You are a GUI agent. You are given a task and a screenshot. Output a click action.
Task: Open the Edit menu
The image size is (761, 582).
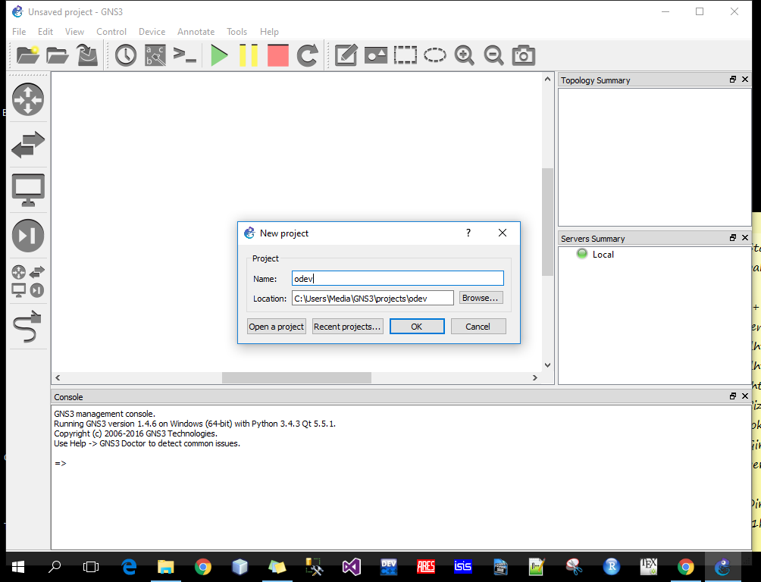point(45,32)
